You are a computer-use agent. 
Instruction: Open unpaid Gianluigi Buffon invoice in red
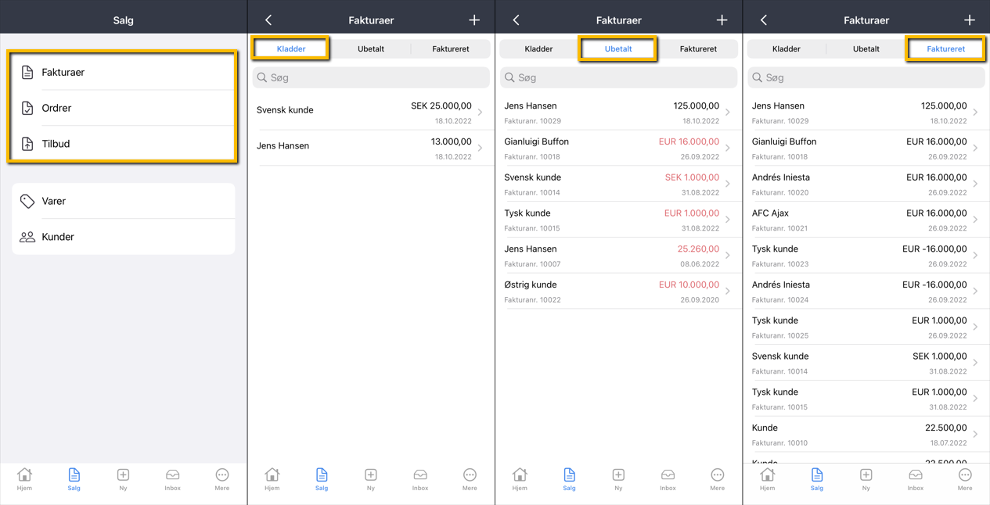[617, 148]
